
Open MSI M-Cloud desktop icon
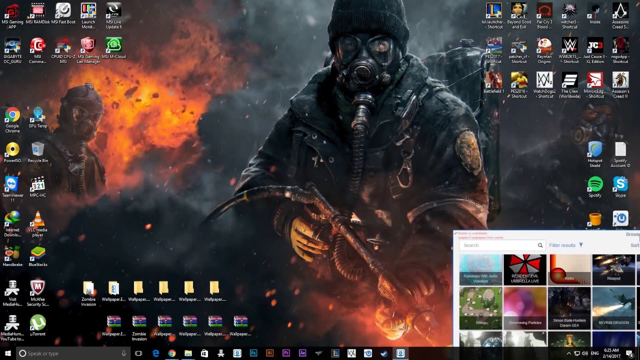coord(113,48)
